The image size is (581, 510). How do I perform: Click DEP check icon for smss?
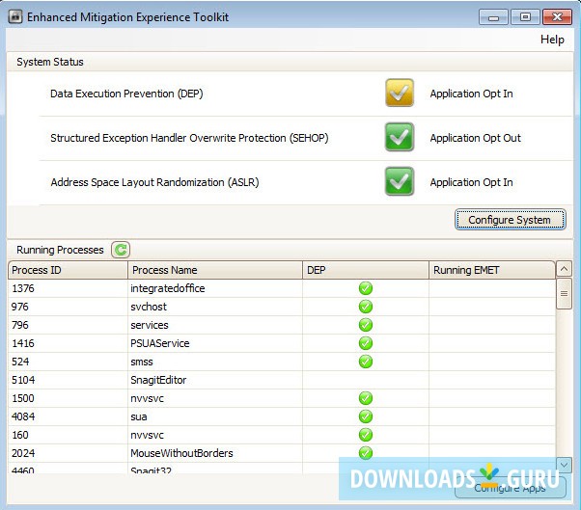tap(366, 362)
